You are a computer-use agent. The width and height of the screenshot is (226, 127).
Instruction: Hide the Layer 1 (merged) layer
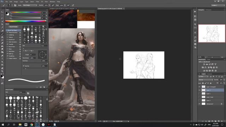pos(200,87)
